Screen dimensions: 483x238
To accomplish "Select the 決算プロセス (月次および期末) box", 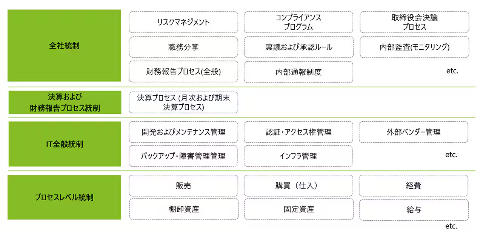I will coord(183,102).
